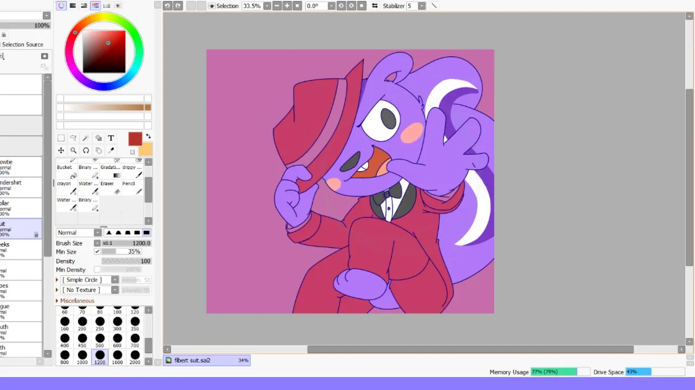The image size is (695, 390).
Task: Zoom out with the minus button
Action: pos(277,5)
